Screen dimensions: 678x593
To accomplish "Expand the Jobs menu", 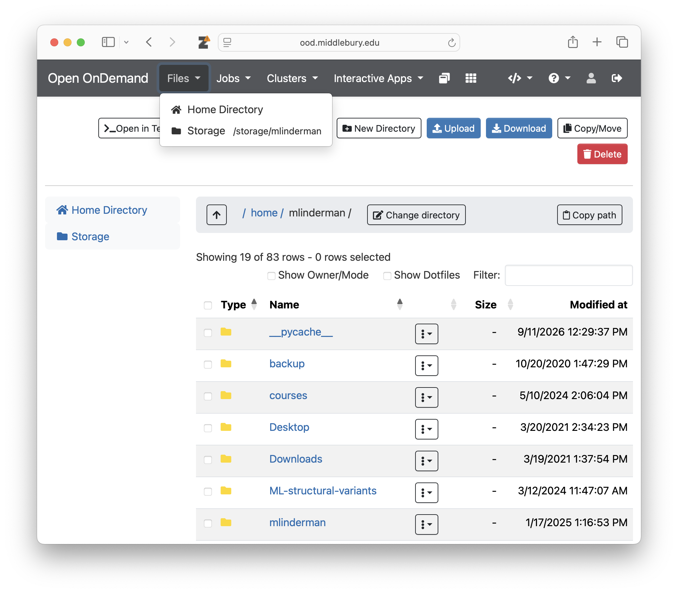I will (x=233, y=78).
